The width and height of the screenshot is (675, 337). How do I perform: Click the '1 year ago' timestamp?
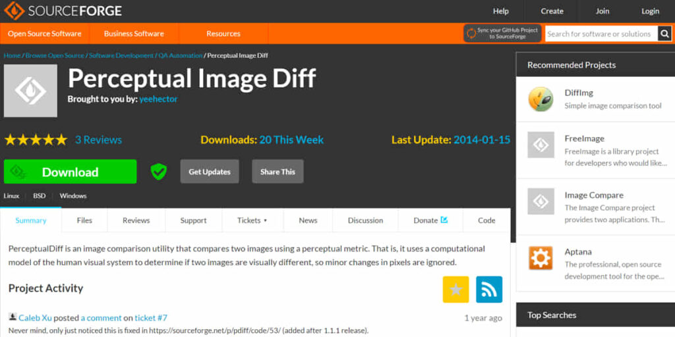(483, 318)
